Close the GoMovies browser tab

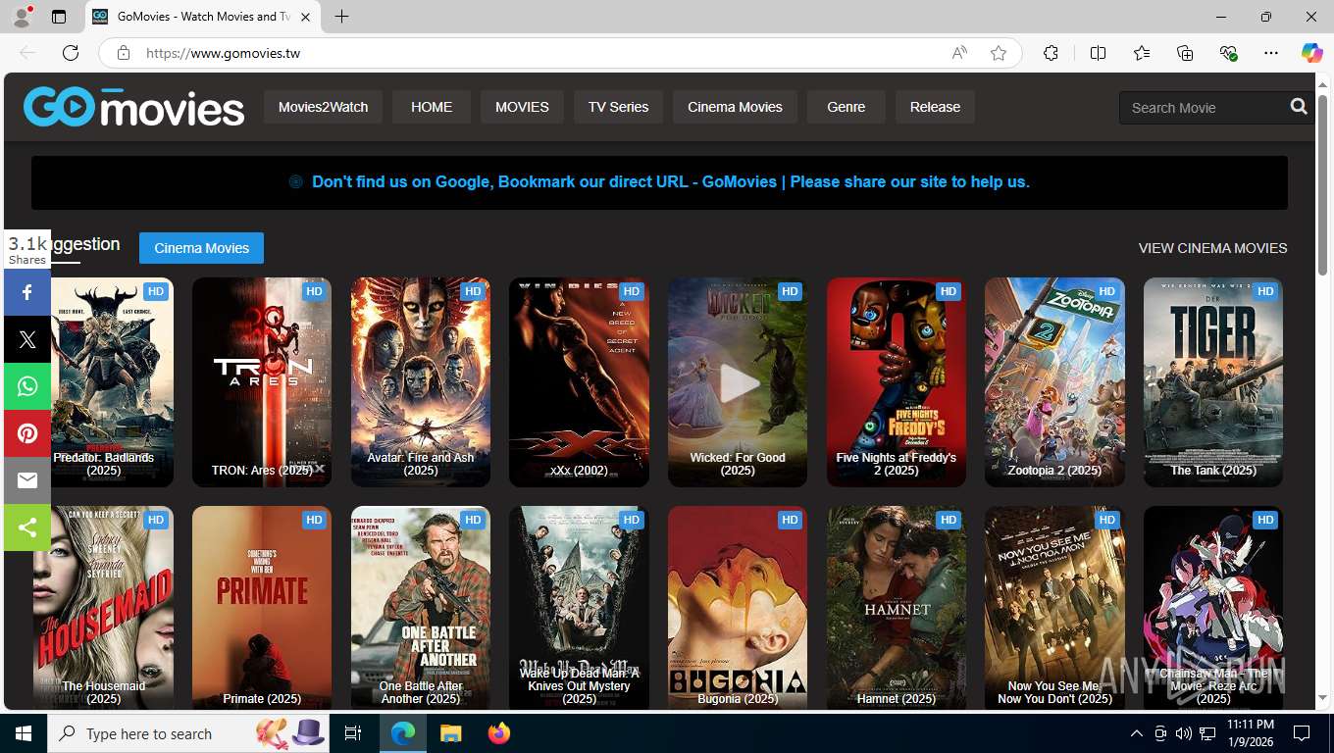coord(305,17)
